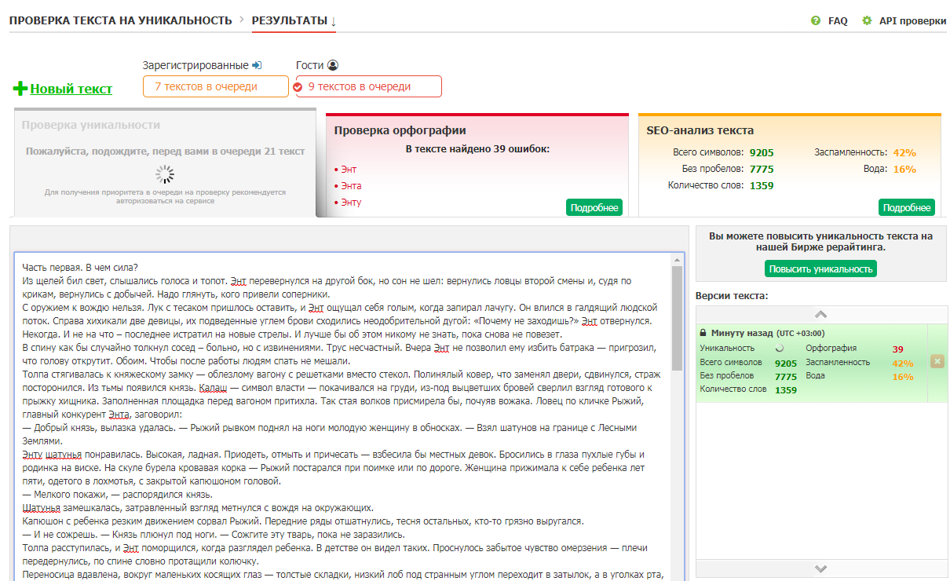Click Подробнее in the SEO analysis panel

(x=906, y=207)
